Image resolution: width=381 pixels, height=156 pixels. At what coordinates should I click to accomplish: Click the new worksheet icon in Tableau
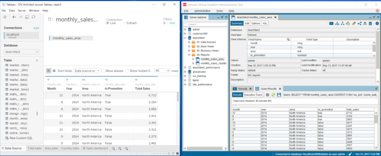tap(113, 148)
